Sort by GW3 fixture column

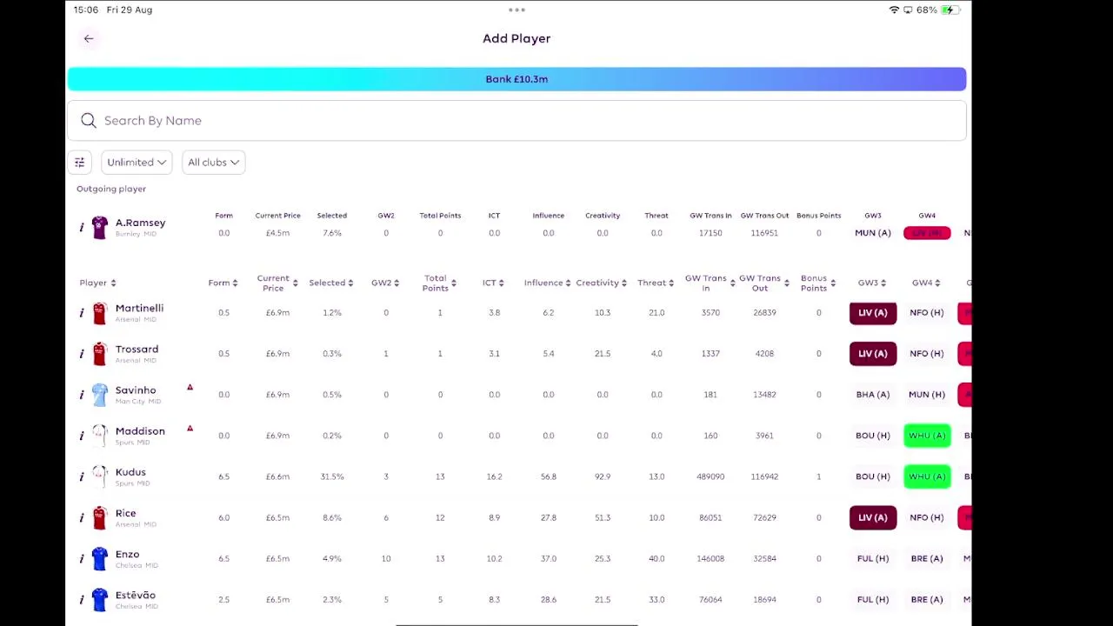[872, 283]
